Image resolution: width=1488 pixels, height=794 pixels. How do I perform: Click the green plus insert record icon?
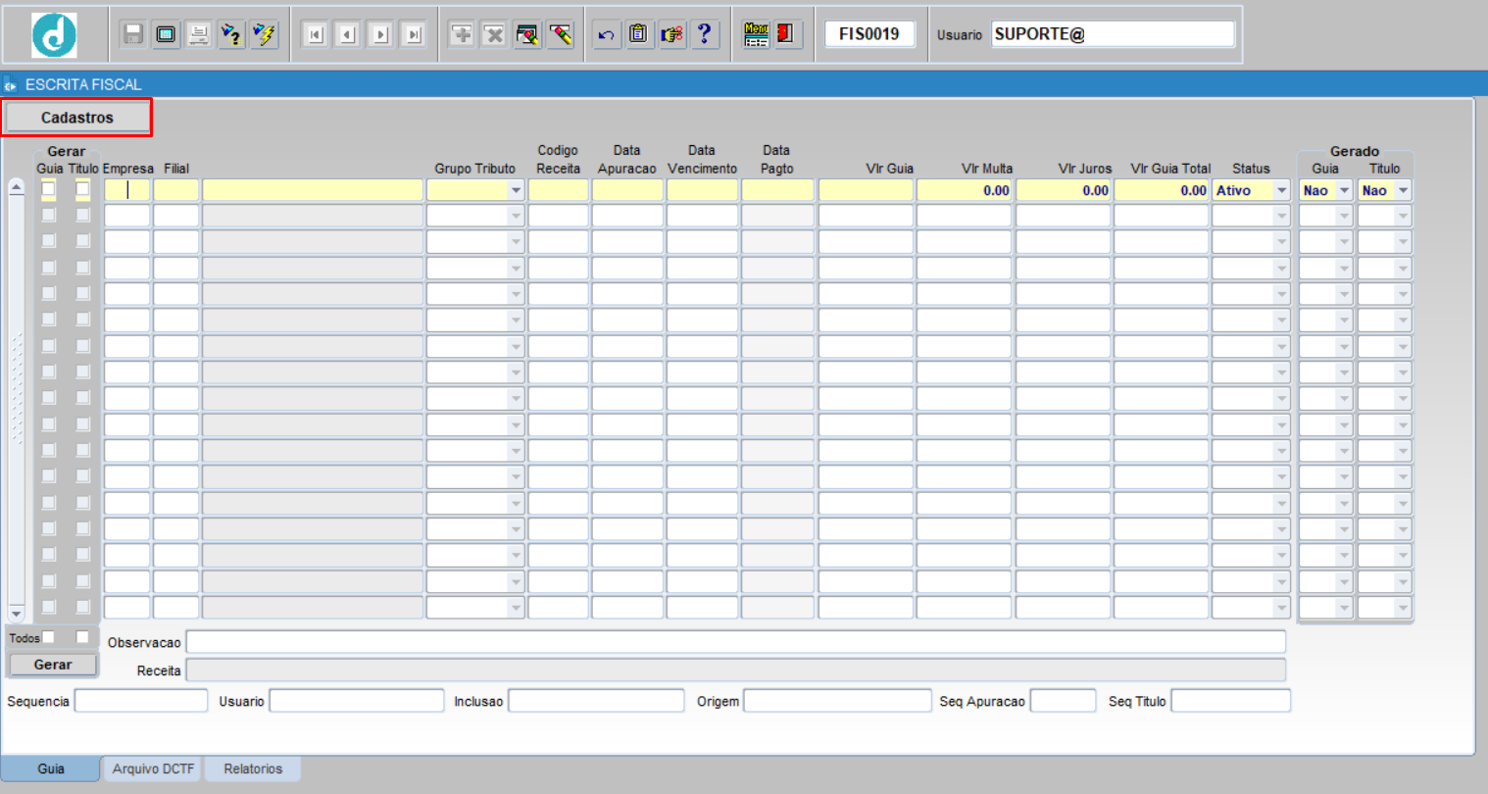[462, 34]
